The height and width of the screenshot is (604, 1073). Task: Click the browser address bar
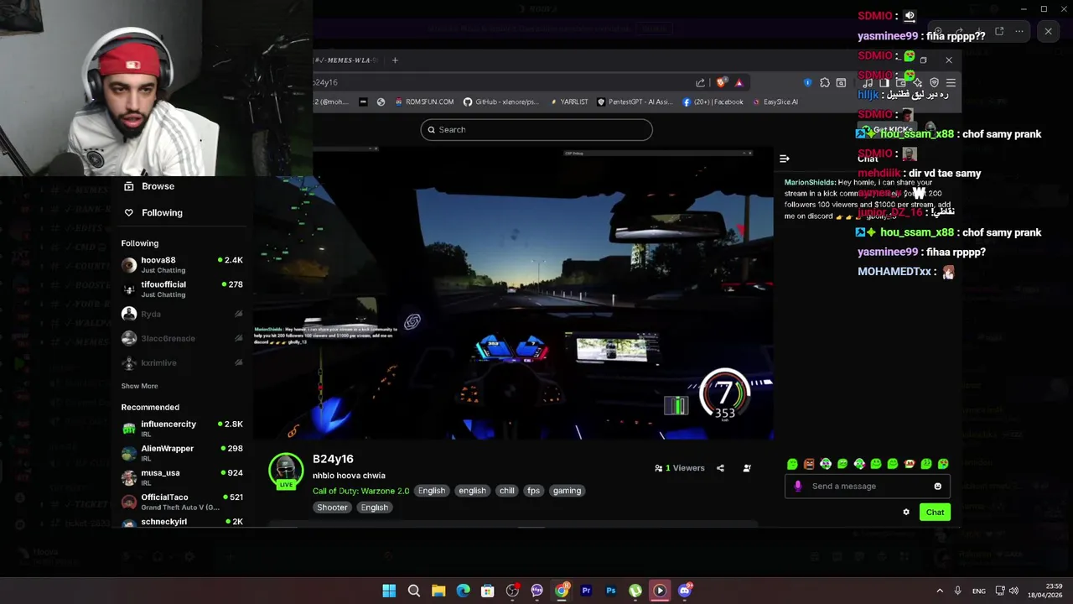point(501,82)
